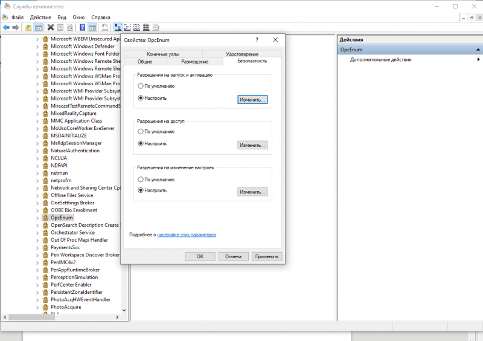Choose "Настроить" under configuration change permissions

pyautogui.click(x=141, y=190)
